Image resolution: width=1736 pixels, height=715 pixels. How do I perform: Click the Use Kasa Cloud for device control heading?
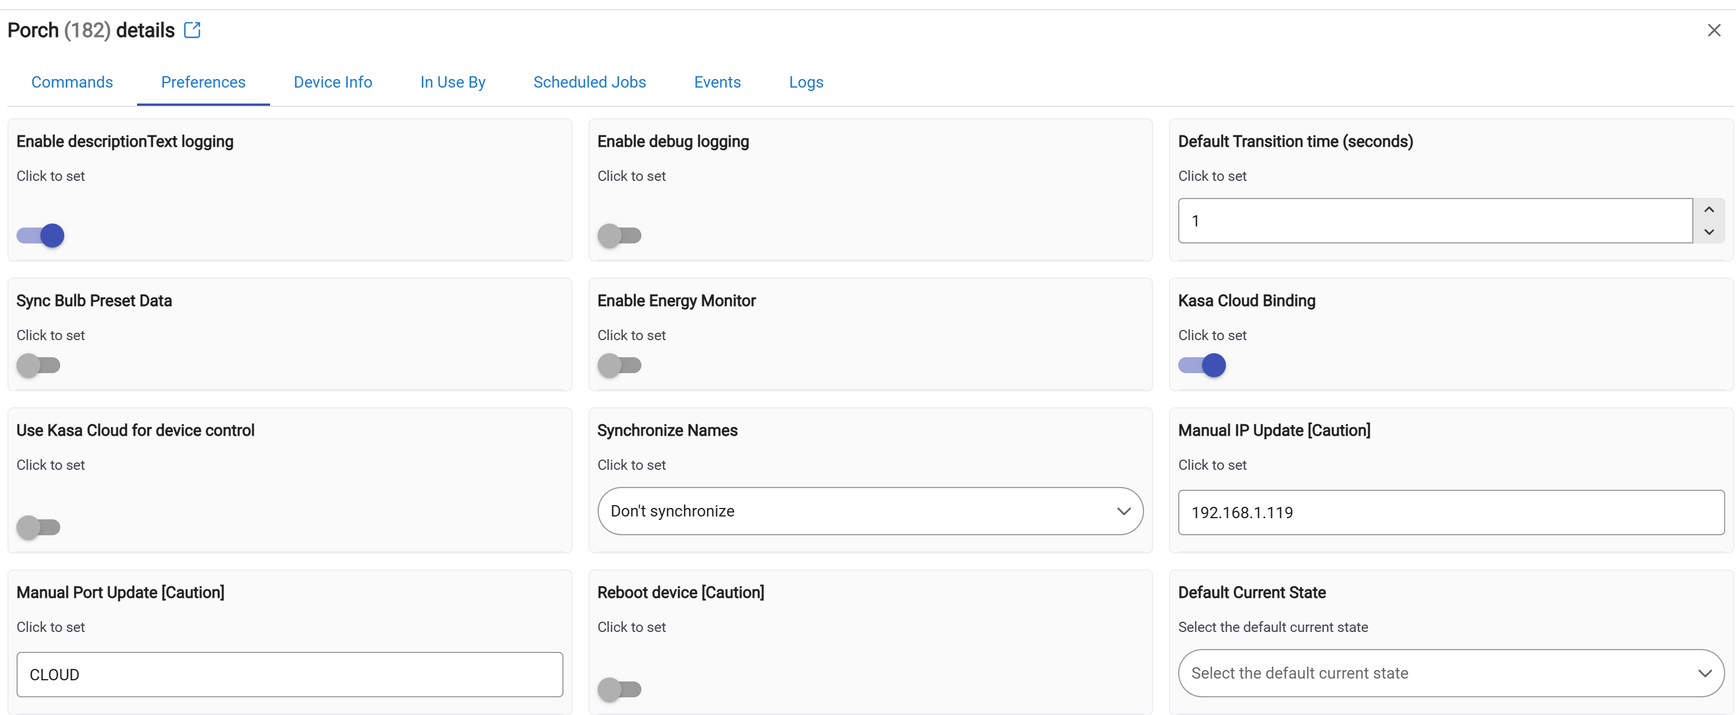click(x=135, y=430)
